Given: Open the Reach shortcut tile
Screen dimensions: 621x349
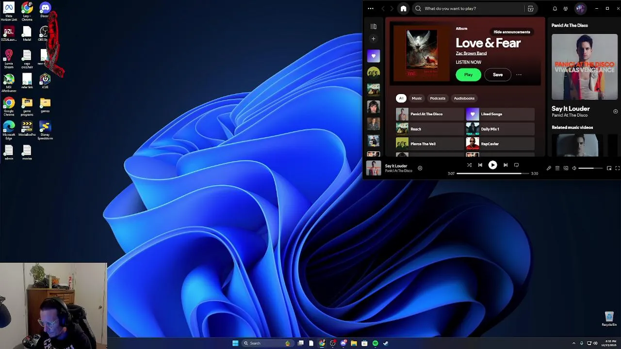Looking at the screenshot, I should point(430,129).
